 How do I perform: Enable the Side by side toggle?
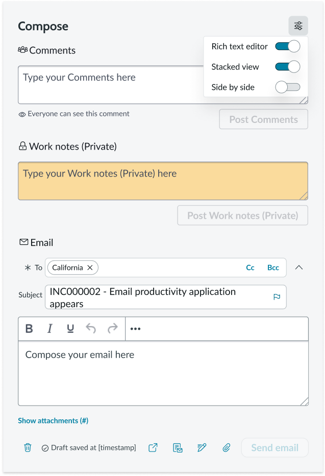pyautogui.click(x=288, y=87)
